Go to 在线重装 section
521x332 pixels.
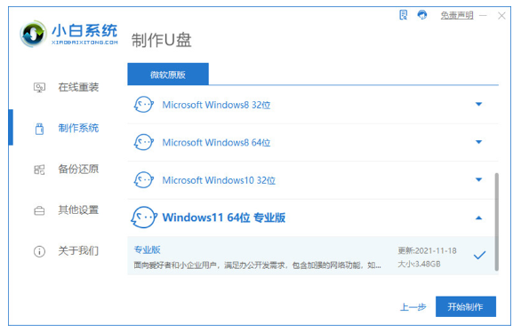coord(78,87)
